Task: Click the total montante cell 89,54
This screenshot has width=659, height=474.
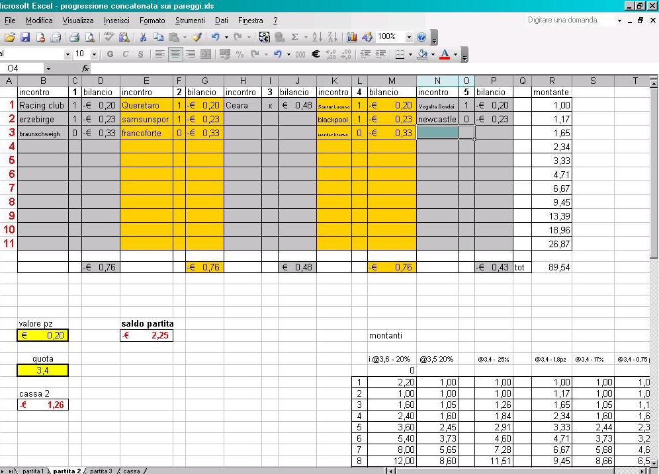Action: 551,267
